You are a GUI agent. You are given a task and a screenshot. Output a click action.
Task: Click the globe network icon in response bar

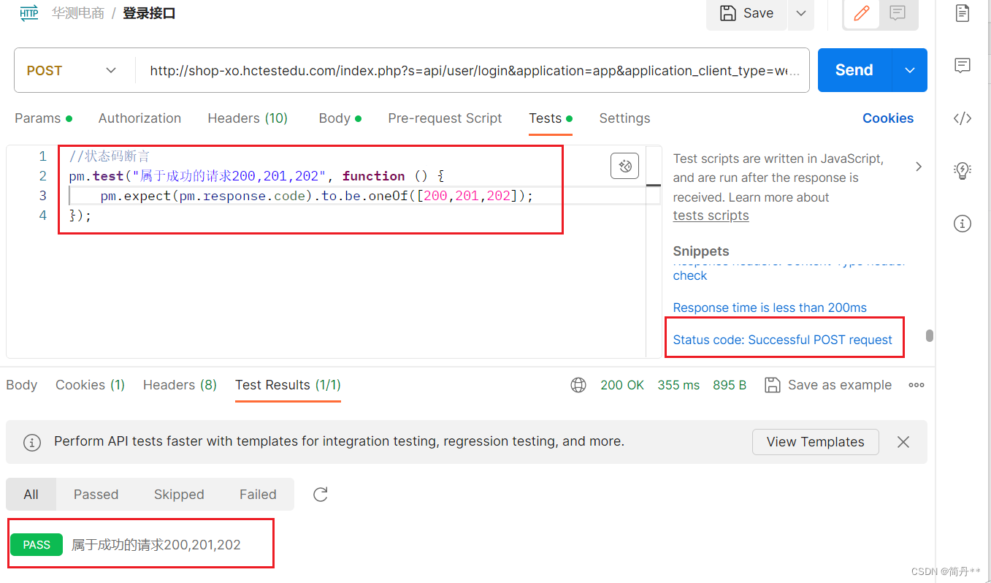click(578, 385)
